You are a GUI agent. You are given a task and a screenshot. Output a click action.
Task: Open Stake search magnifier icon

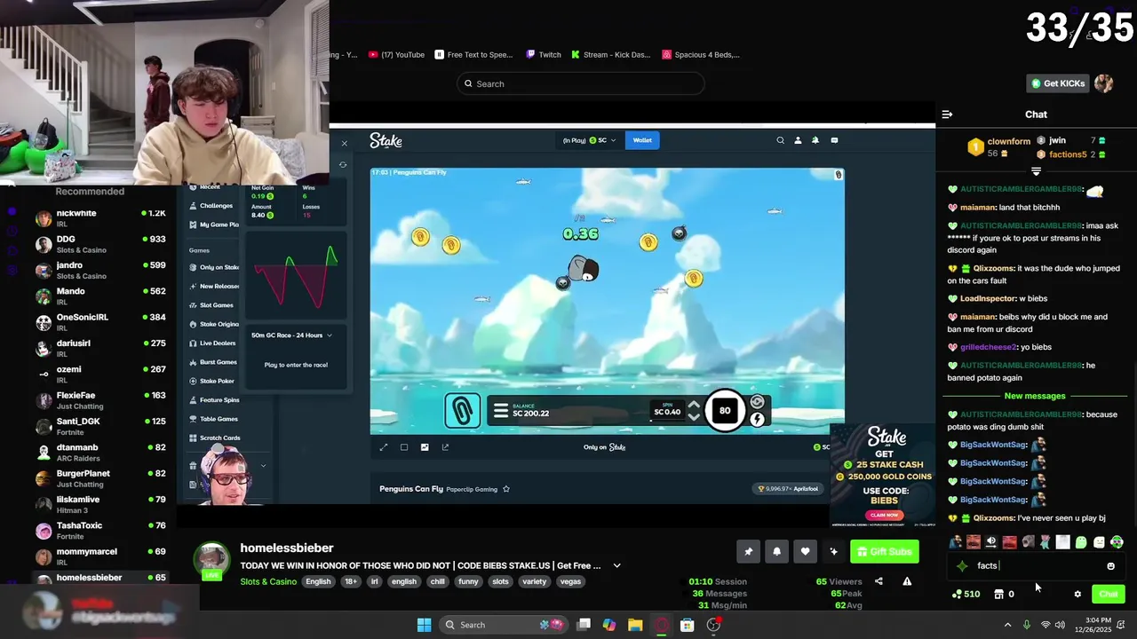point(780,140)
